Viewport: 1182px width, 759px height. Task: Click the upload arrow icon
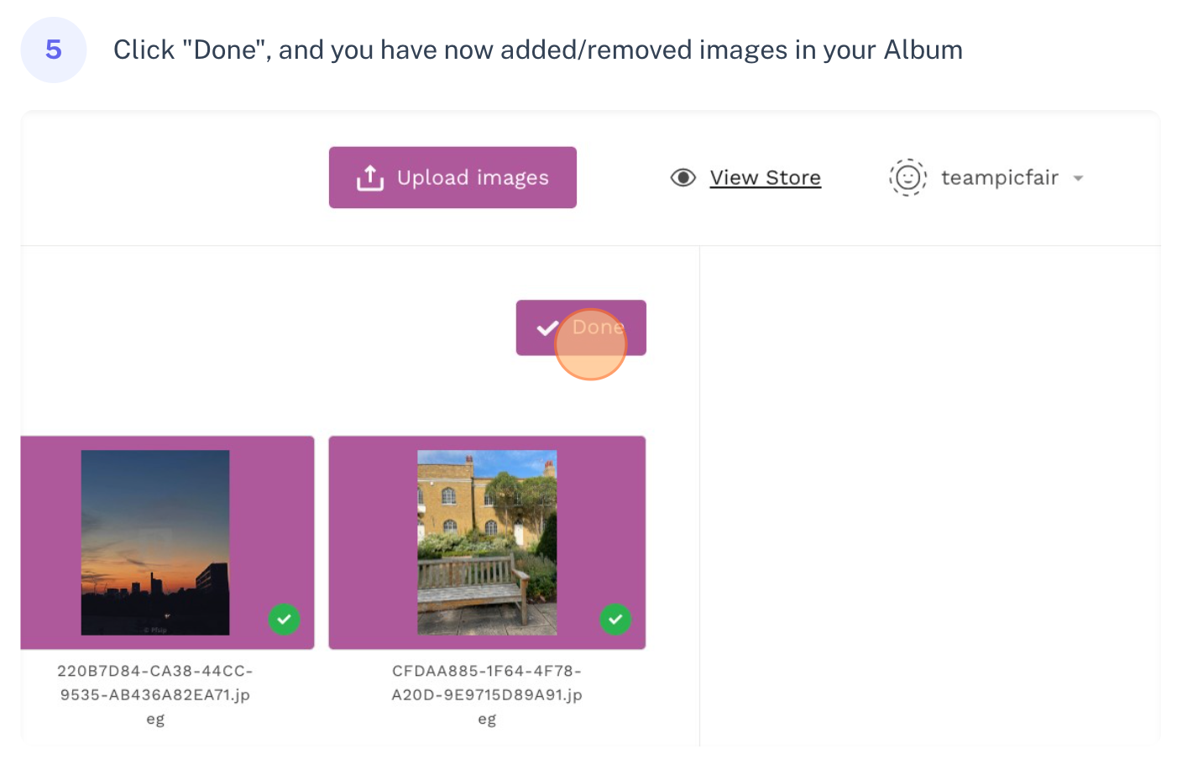[x=370, y=178]
